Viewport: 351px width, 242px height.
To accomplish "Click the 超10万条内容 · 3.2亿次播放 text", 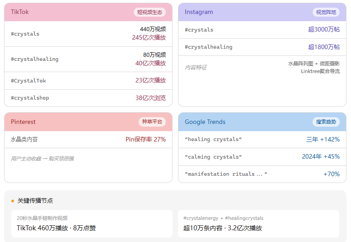I will point(223,228).
